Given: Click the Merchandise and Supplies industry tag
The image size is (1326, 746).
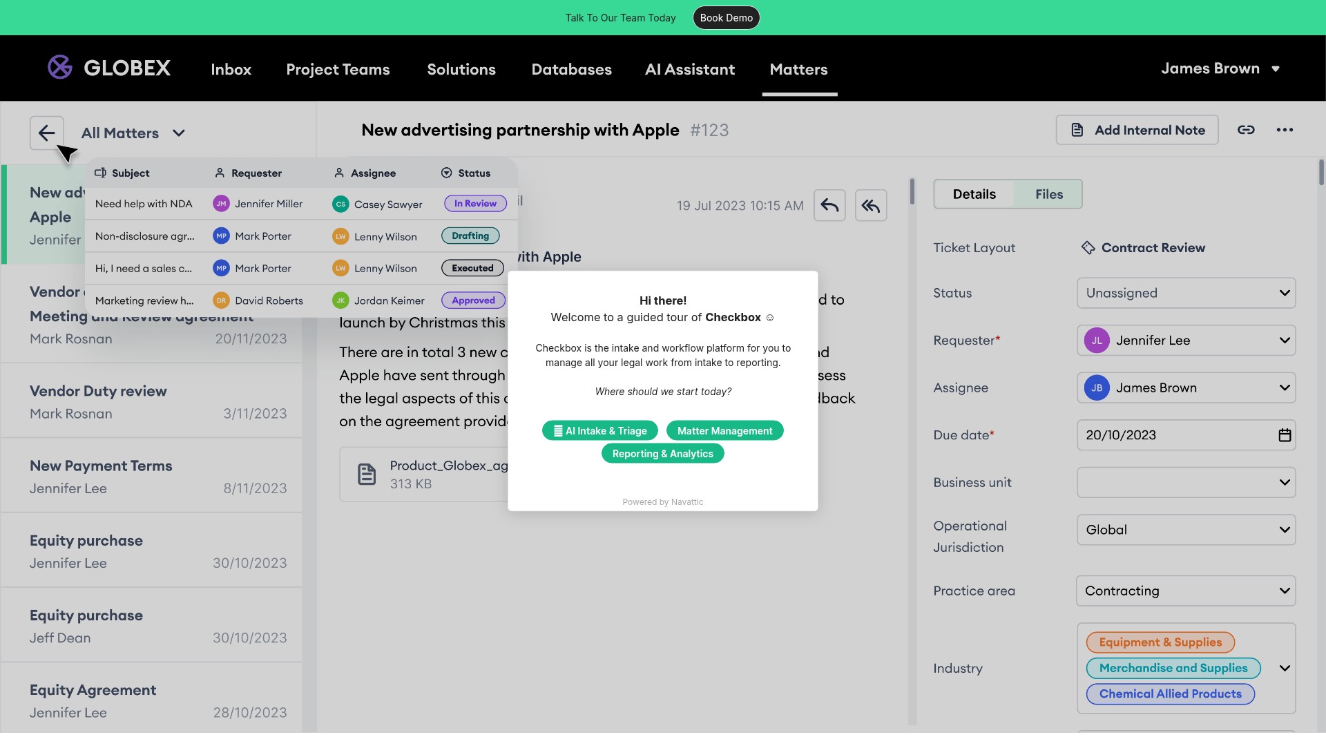Looking at the screenshot, I should pyautogui.click(x=1173, y=668).
